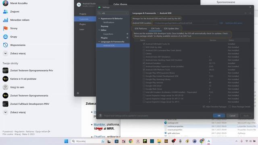The height and width of the screenshot is (145, 258).
Task: Click the help question mark in Settings
Action: click(x=100, y=116)
